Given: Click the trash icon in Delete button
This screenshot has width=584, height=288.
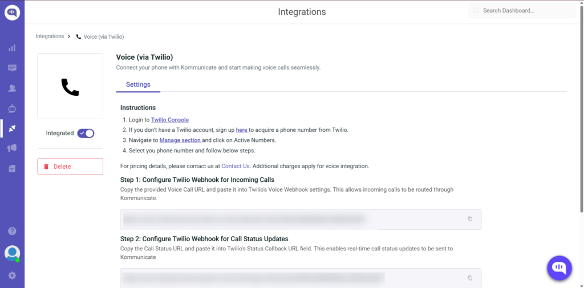Looking at the screenshot, I should pos(46,167).
